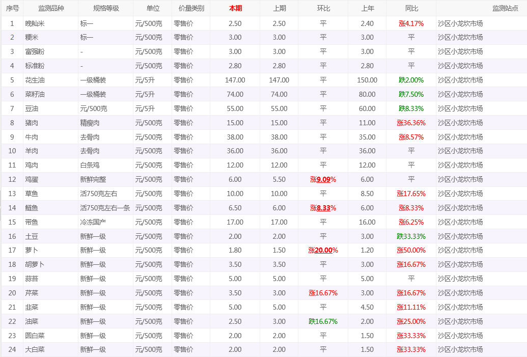Select the 花生油 product name
Viewport: 527px width, 357px height.
click(x=35, y=80)
